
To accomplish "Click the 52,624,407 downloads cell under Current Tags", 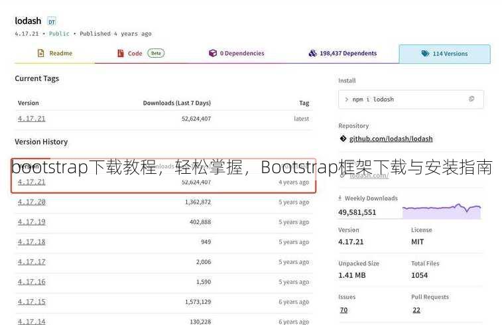I will pos(196,119).
